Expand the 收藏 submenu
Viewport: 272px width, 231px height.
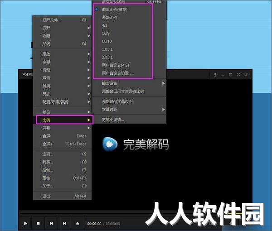pos(62,36)
